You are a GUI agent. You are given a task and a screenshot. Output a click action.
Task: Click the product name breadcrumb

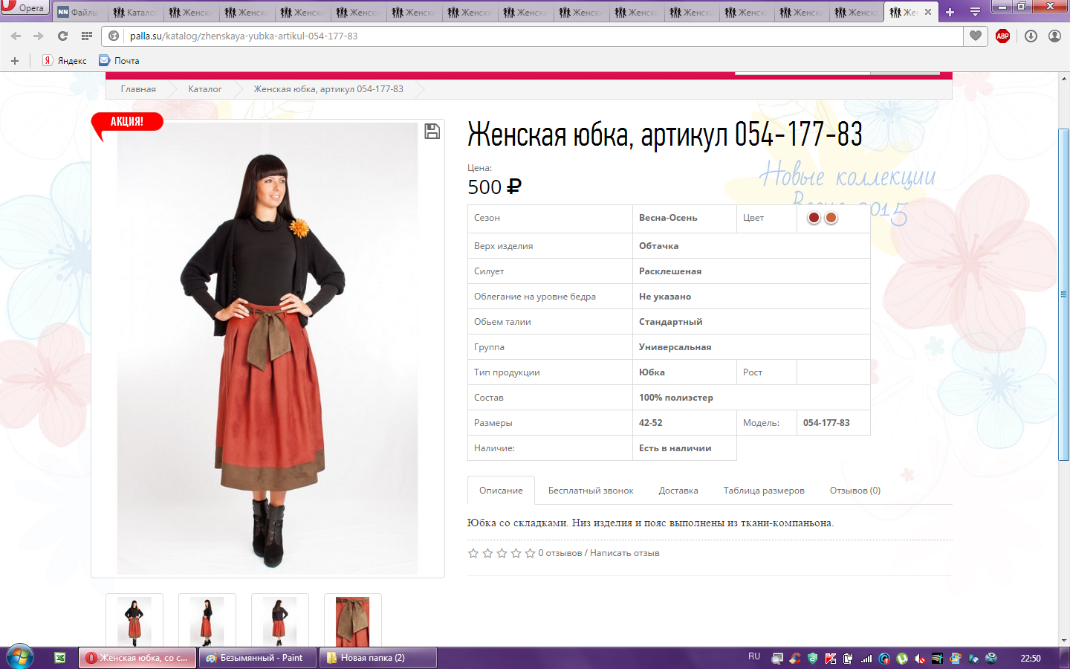coord(328,89)
